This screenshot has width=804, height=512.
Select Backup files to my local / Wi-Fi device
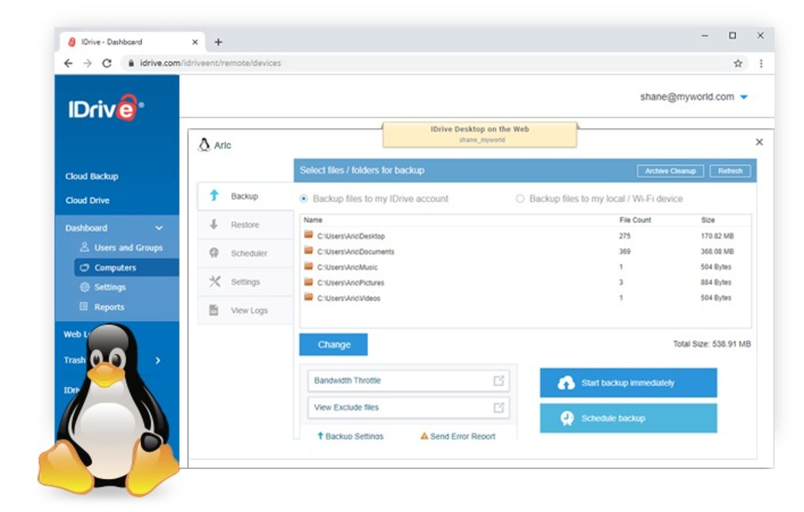pyautogui.click(x=520, y=198)
